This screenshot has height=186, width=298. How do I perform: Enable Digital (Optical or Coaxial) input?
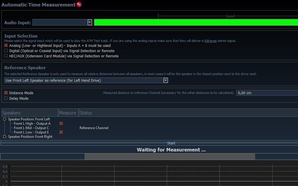(x=6, y=51)
